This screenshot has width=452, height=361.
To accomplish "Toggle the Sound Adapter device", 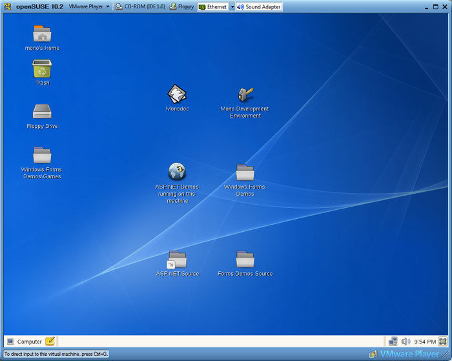I will point(259,6).
